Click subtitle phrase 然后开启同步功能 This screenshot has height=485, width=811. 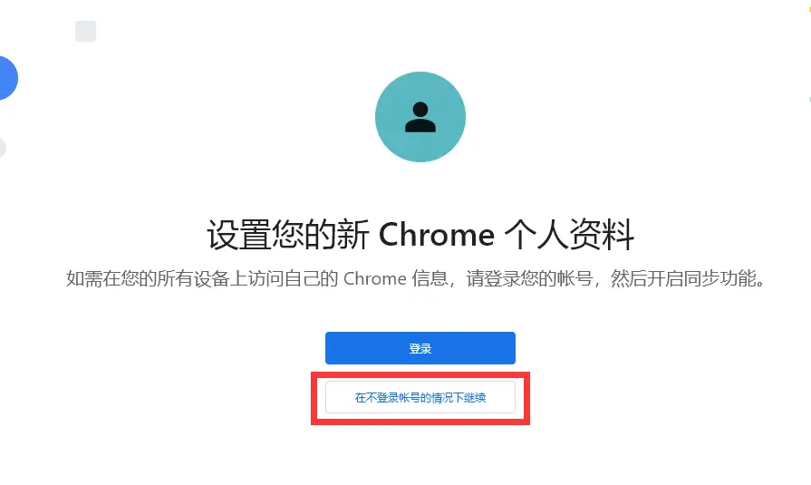click(x=682, y=279)
